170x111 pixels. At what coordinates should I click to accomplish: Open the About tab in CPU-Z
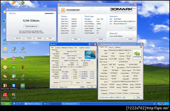tap(87, 48)
